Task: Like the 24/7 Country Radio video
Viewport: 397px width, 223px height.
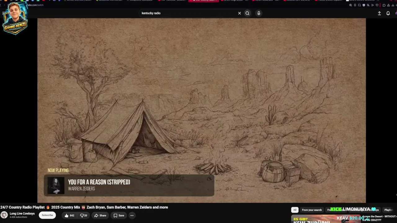Action: [69, 216]
